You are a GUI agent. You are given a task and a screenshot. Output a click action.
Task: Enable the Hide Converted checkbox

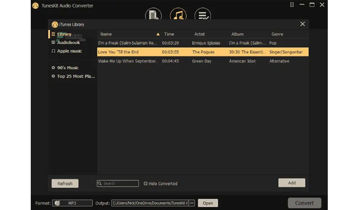coord(145,184)
